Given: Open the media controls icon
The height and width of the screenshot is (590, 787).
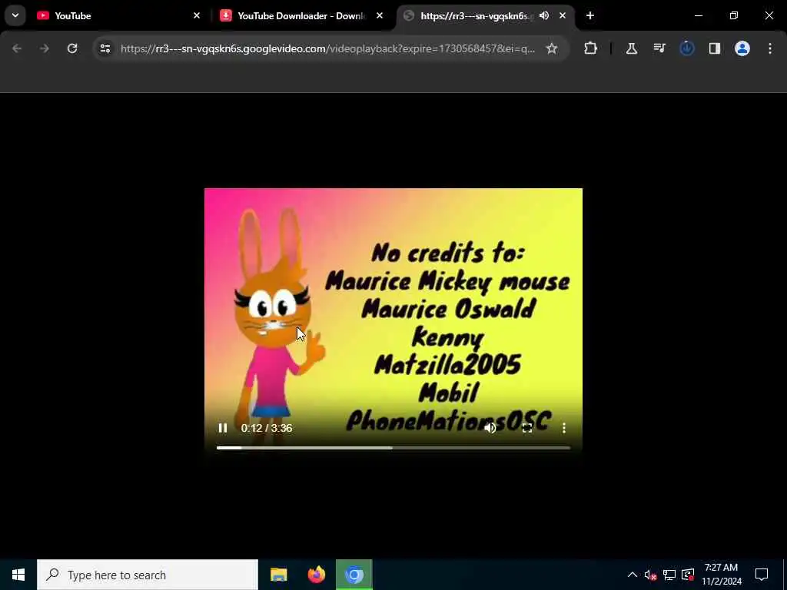Looking at the screenshot, I should tap(659, 48).
